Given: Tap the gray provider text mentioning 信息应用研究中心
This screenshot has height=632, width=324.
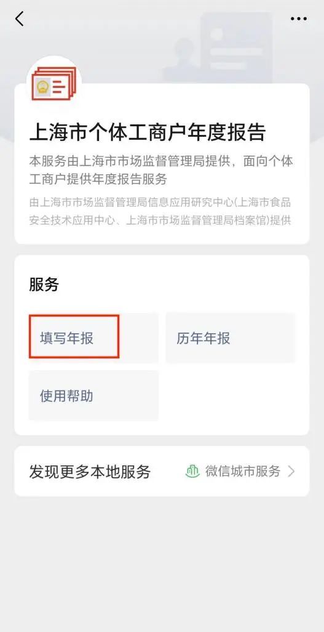Looking at the screenshot, I should click(160, 211).
